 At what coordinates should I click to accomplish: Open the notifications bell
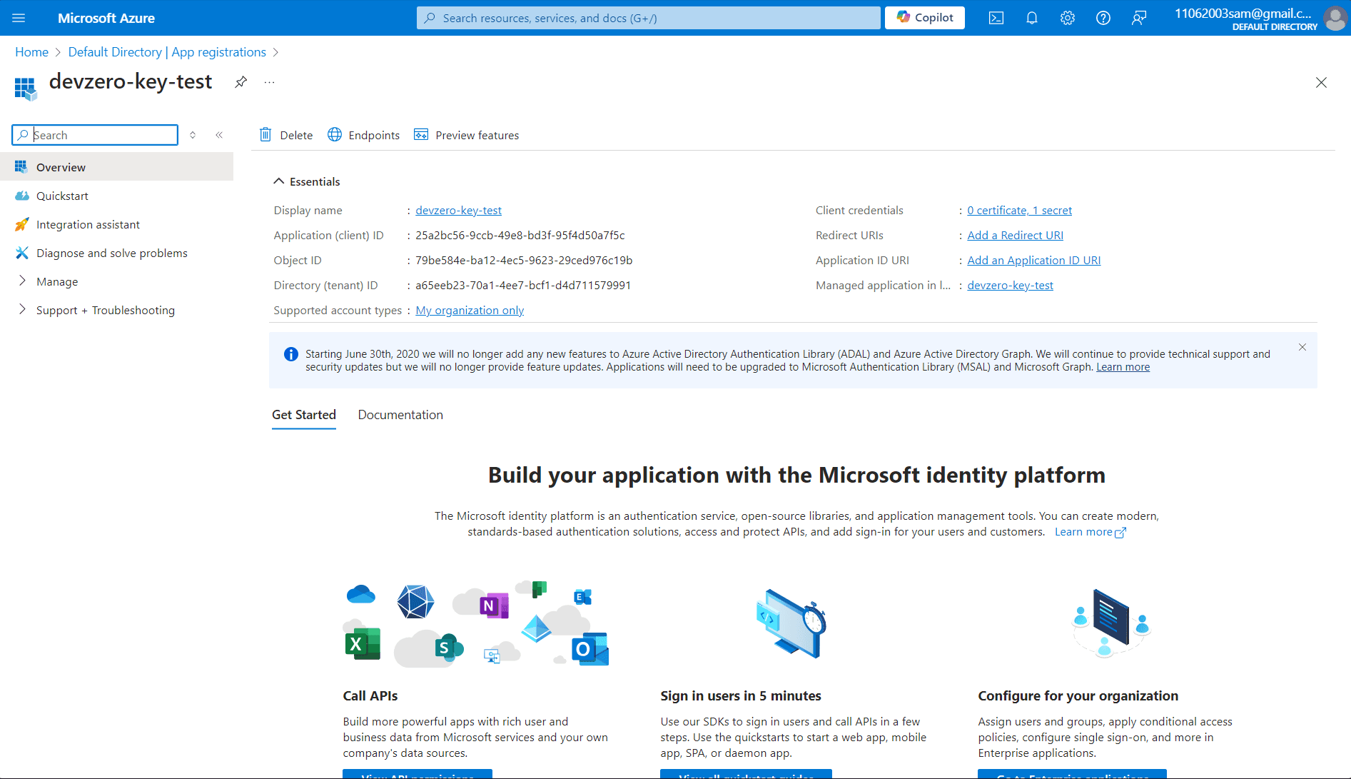coord(1032,18)
